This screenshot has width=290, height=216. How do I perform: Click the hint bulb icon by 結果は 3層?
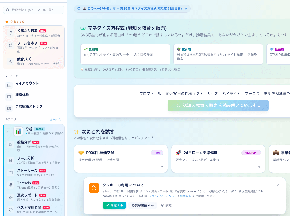pos(82,70)
